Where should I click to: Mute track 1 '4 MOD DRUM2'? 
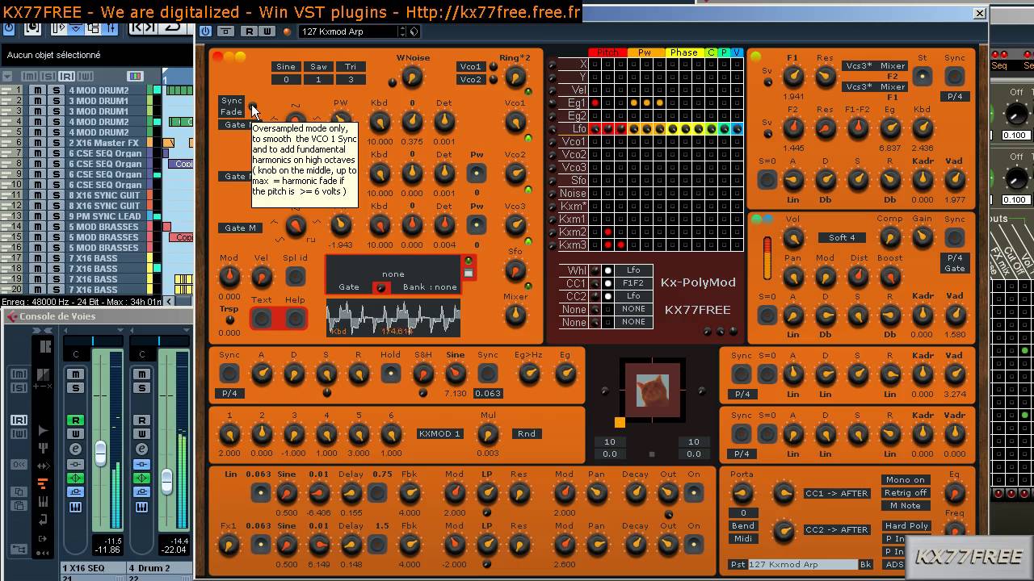pyautogui.click(x=37, y=90)
